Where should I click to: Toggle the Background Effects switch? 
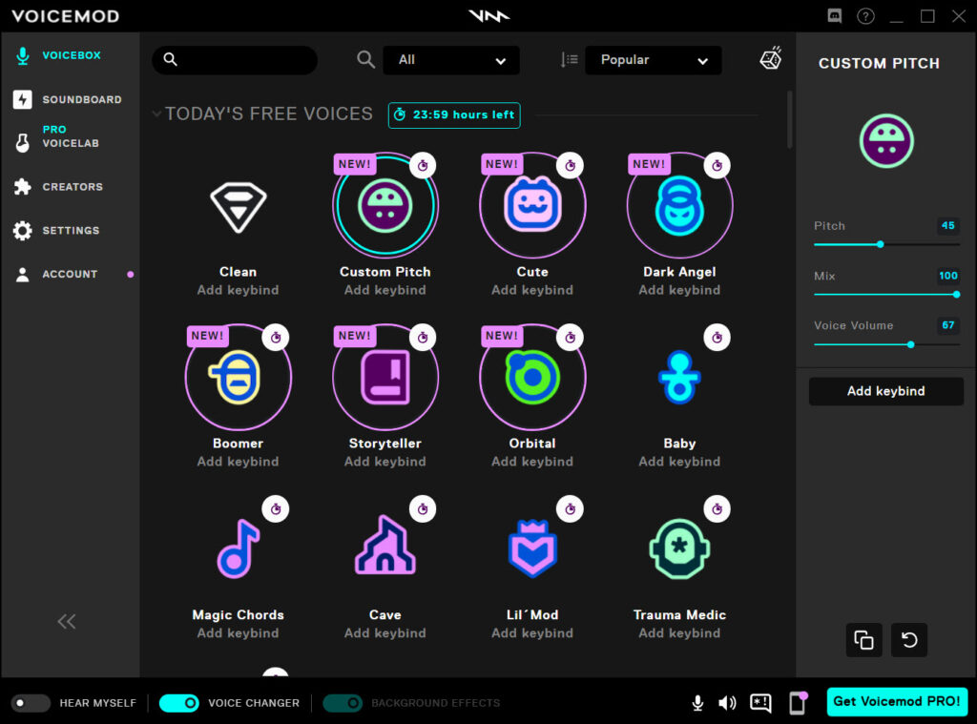(x=343, y=703)
